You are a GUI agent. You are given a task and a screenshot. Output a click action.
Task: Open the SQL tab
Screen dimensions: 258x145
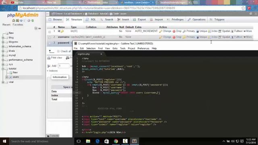click(x=91, y=20)
